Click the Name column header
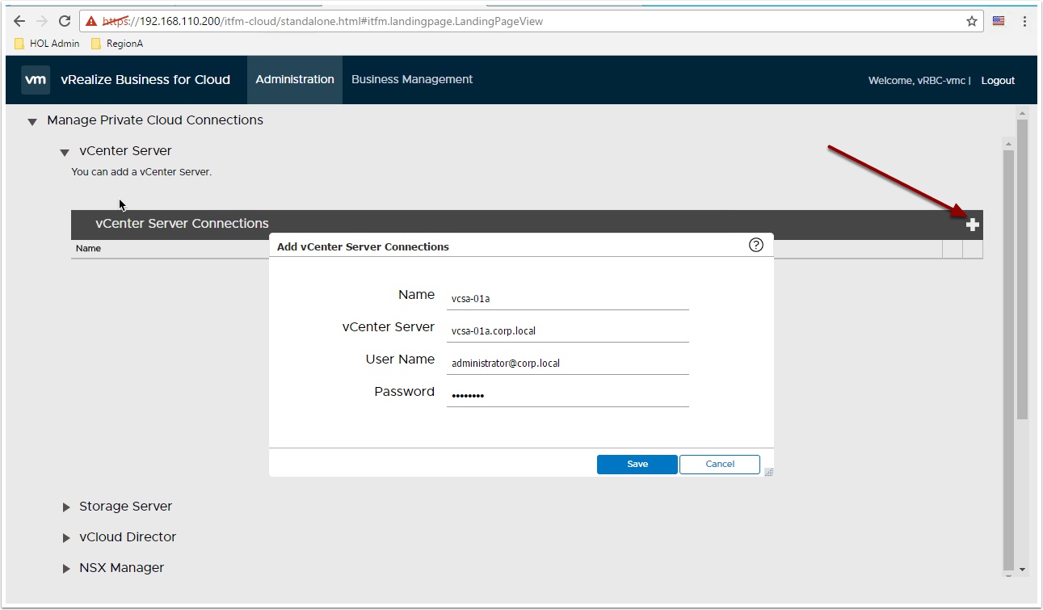This screenshot has height=610, width=1043. (88, 249)
